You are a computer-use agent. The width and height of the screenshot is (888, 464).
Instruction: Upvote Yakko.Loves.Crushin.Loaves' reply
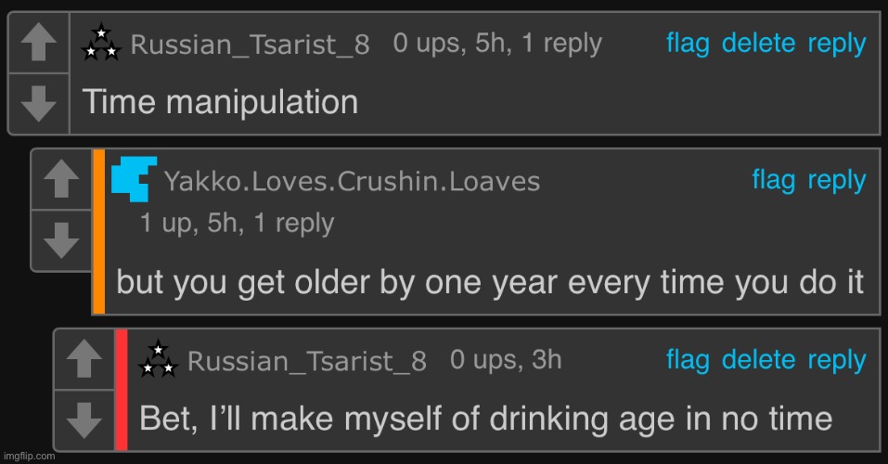(61, 179)
